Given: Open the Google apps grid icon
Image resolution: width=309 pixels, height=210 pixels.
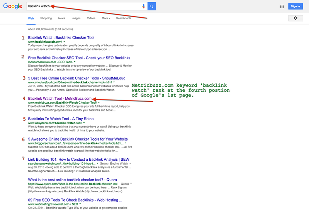Looking at the screenshot, I should 282,6.
